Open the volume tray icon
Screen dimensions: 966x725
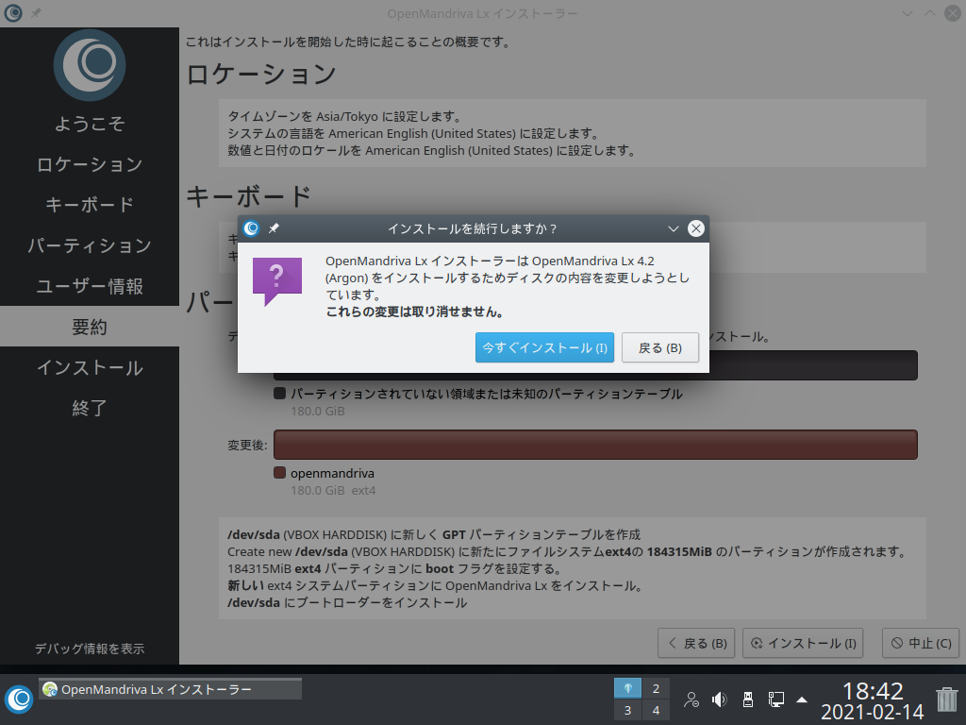click(719, 700)
